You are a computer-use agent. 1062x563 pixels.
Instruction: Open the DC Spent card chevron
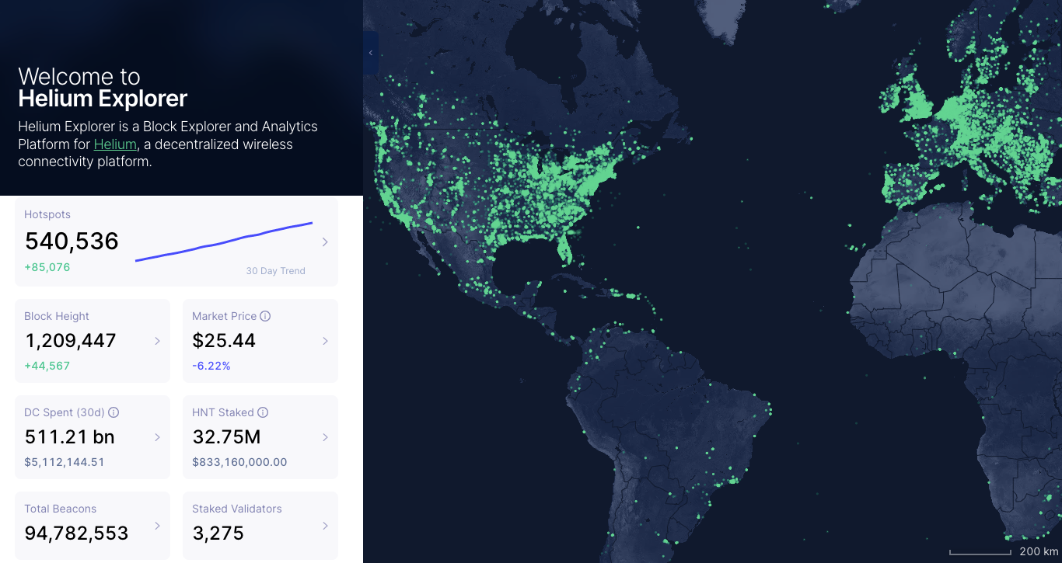point(157,437)
